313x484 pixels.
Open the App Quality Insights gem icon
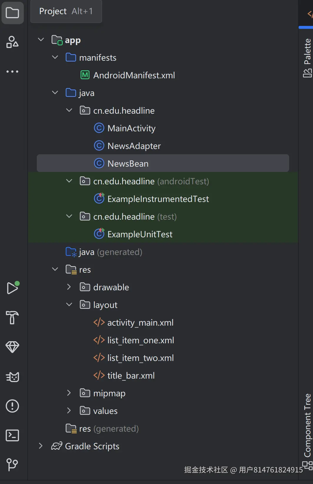click(12, 347)
